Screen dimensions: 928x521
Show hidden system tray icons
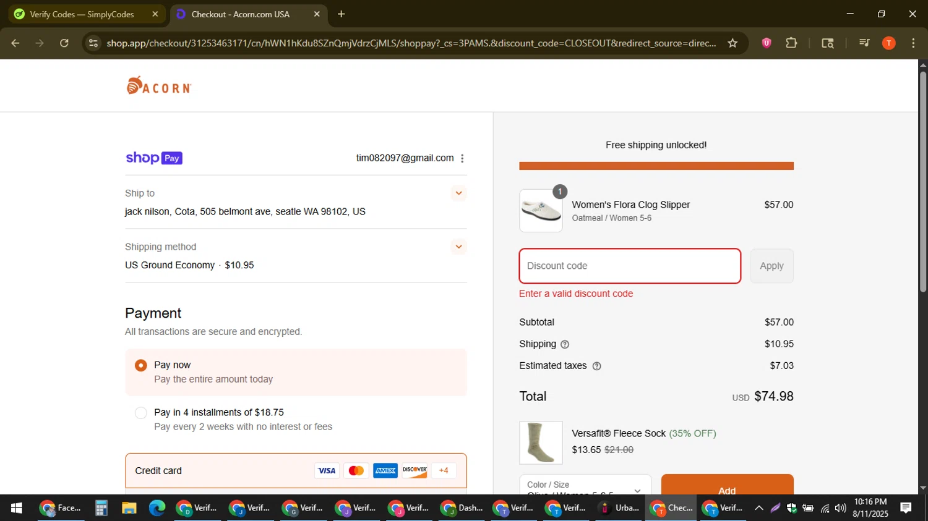[x=758, y=508]
